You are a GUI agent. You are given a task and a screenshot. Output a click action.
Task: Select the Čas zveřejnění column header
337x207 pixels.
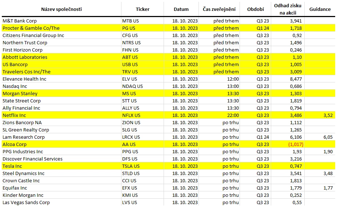click(219, 9)
